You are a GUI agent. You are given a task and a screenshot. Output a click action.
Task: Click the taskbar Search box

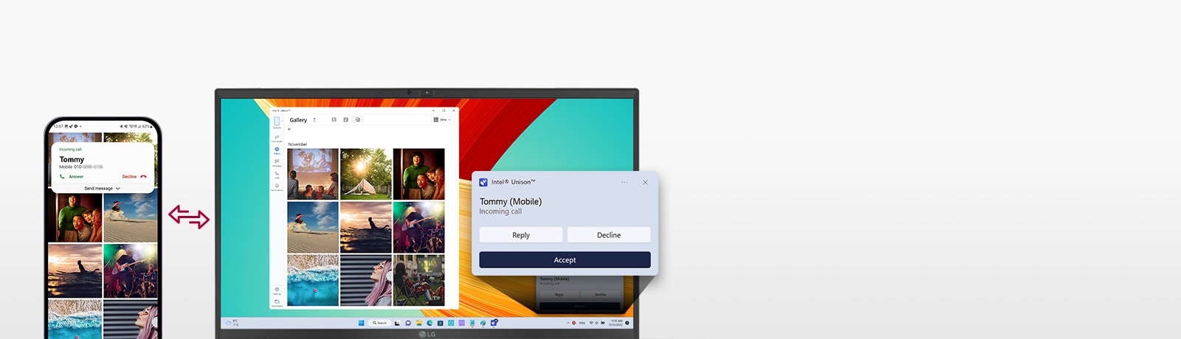point(379,323)
